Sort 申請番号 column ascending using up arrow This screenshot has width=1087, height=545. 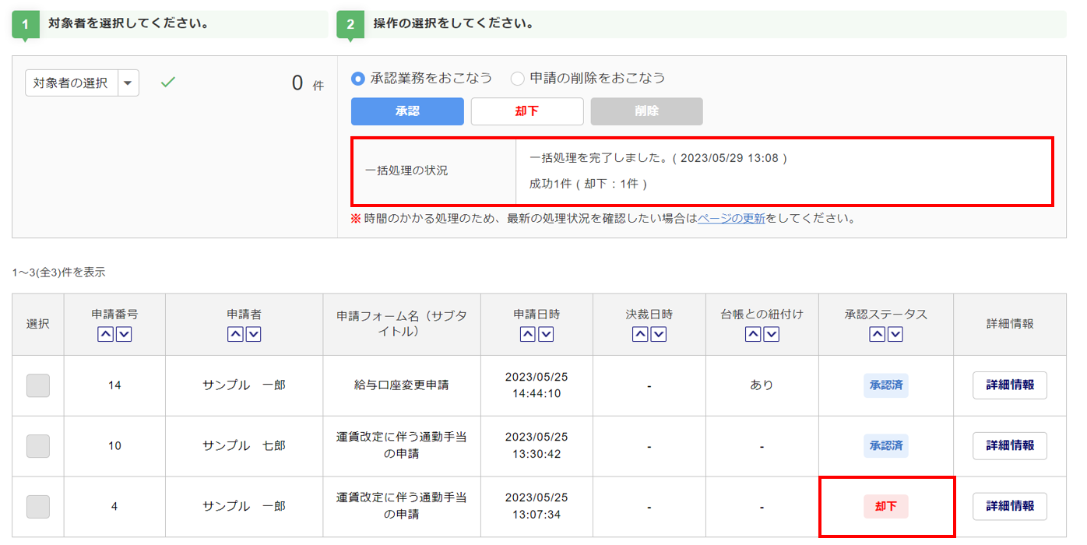pyautogui.click(x=105, y=334)
